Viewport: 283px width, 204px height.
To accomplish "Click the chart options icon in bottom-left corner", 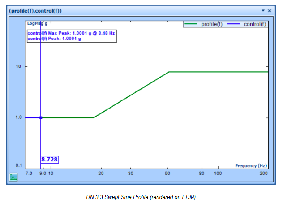I will (x=14, y=177).
